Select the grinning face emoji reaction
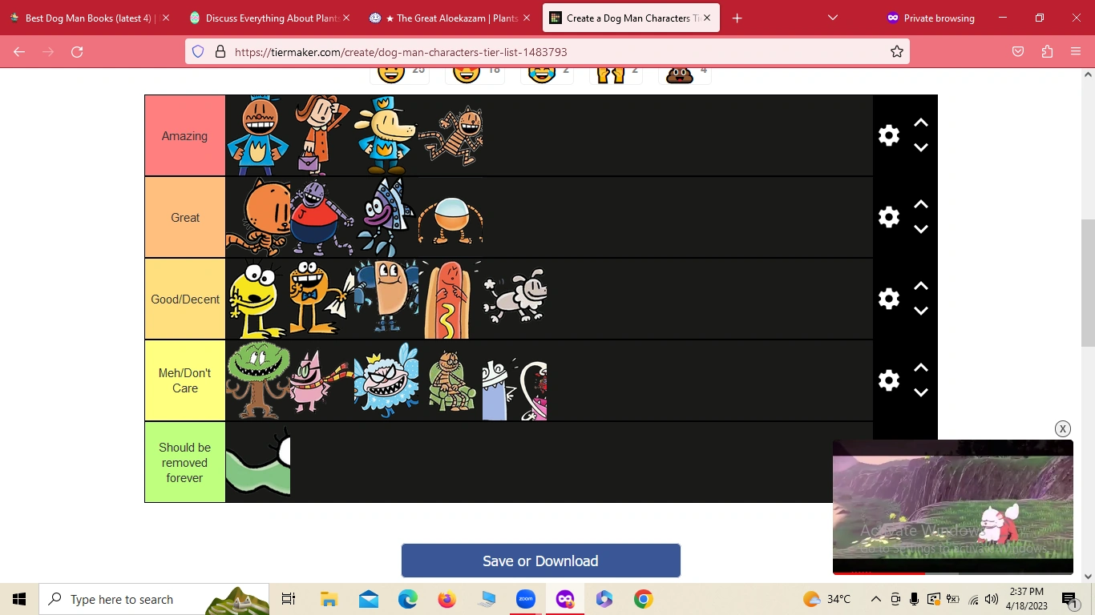Image resolution: width=1095 pixels, height=615 pixels. [391, 74]
